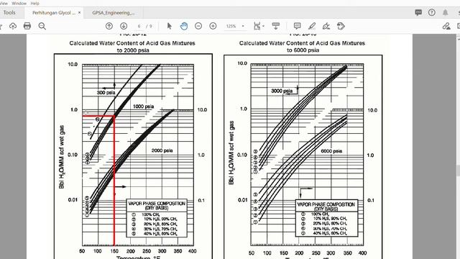Switch to the Tools tab
This screenshot has width=460, height=259.
9,13
